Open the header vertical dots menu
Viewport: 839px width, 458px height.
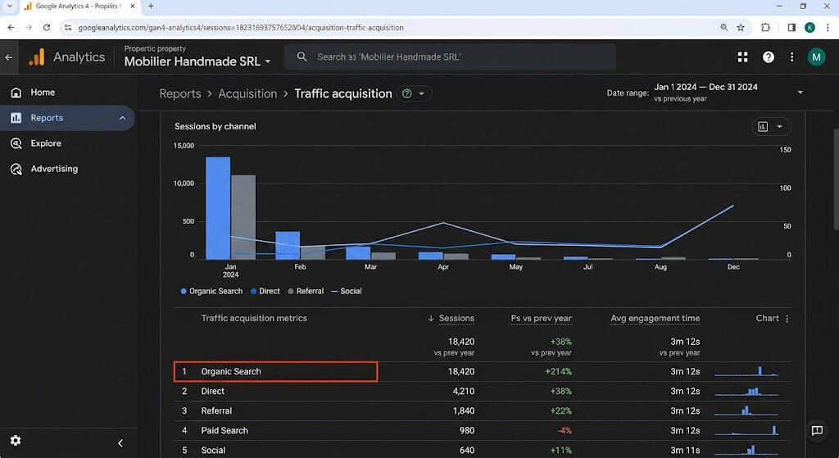(x=792, y=57)
